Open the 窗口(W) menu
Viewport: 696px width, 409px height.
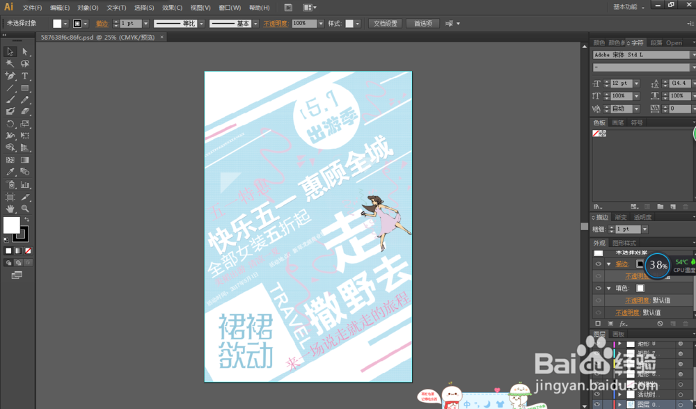pos(230,8)
